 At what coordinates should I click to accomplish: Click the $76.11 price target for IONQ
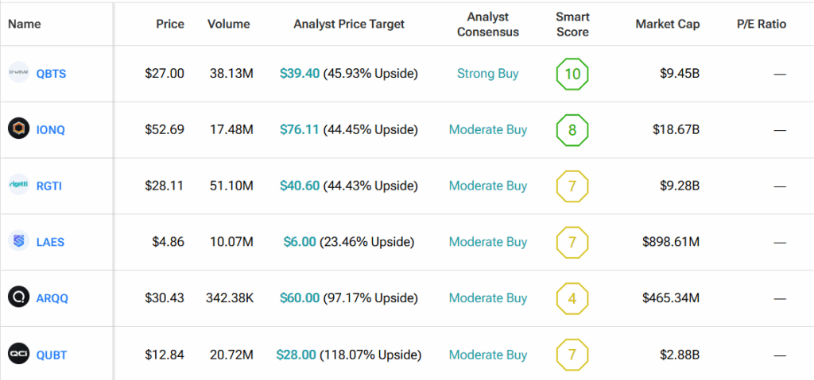point(300,130)
